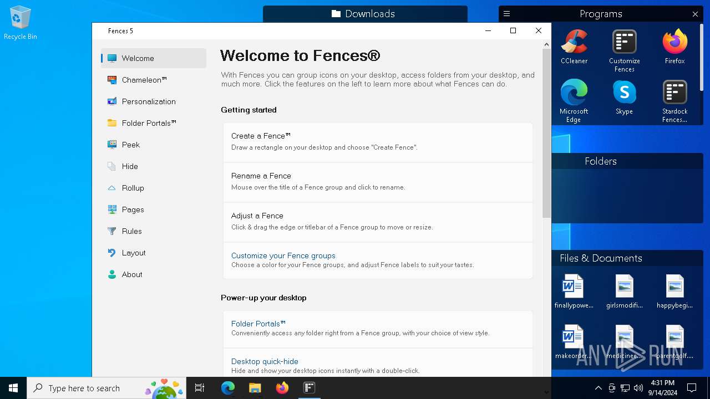Click the About person icon
The height and width of the screenshot is (399, 710).
(x=112, y=274)
